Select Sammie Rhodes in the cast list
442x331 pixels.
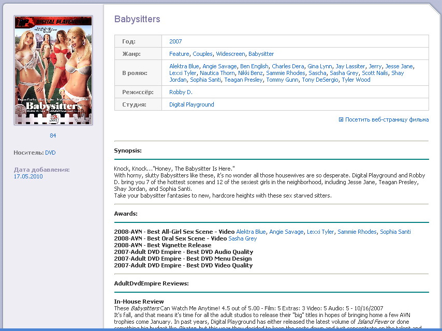(286, 73)
